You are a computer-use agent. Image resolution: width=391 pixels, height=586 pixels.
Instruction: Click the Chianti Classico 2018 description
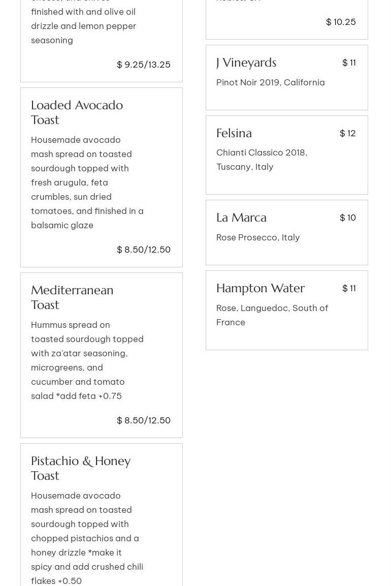click(x=262, y=160)
